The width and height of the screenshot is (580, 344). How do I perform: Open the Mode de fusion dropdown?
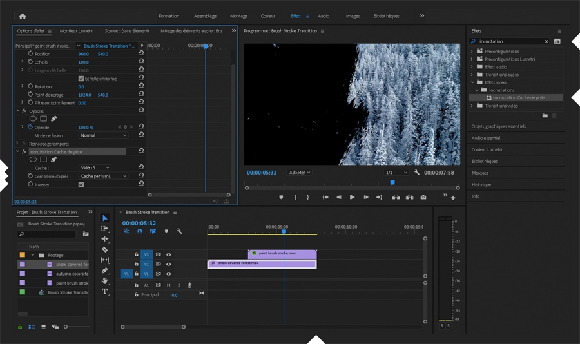click(x=103, y=135)
